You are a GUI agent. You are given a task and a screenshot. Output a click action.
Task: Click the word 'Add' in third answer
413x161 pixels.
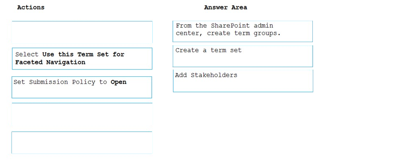tap(181, 75)
